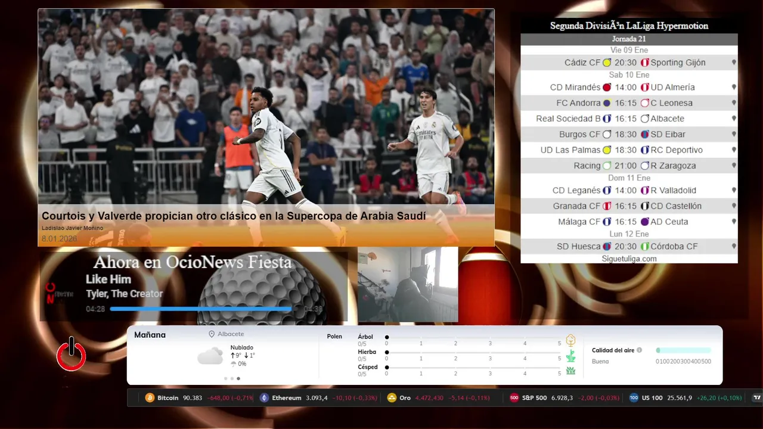Click the plant icon on Hierba row
This screenshot has width=763, height=429.
[570, 356]
